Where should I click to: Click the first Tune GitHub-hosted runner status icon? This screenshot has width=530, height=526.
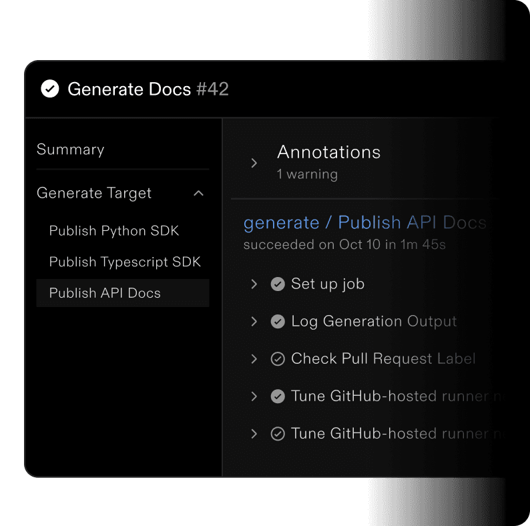click(x=278, y=397)
